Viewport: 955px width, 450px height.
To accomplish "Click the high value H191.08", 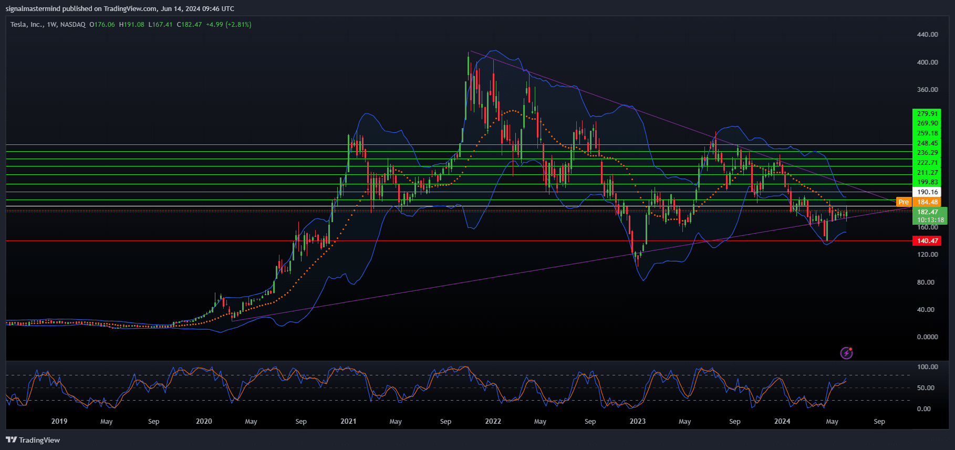I will (x=131, y=25).
